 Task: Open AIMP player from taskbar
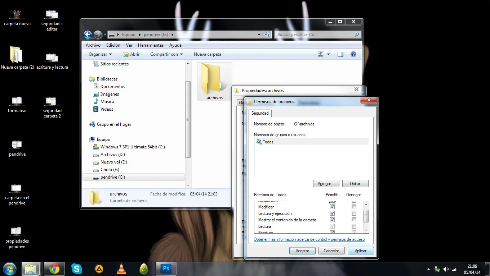click(99, 269)
